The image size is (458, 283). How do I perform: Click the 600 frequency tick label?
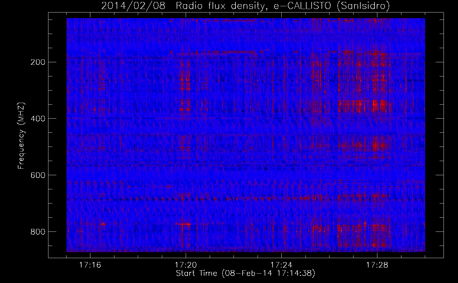pyautogui.click(x=38, y=175)
